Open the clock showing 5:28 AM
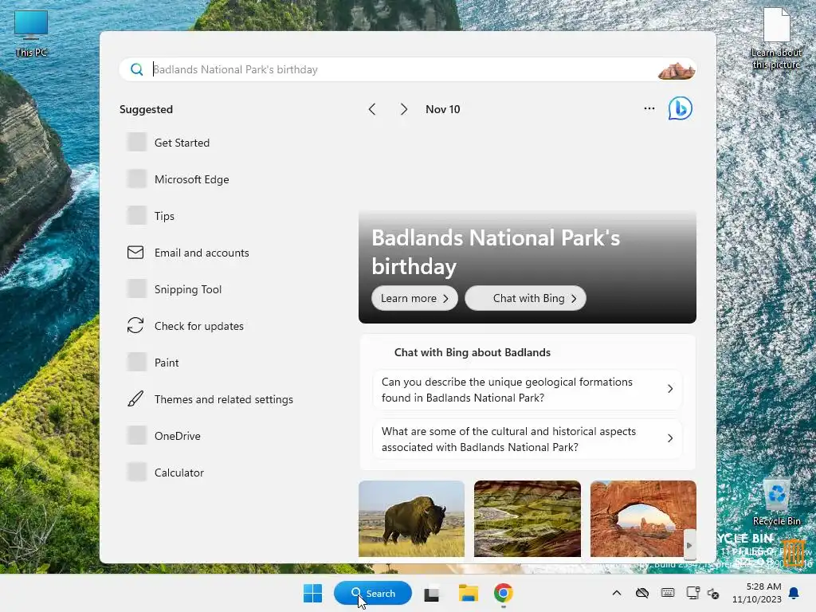This screenshot has height=612, width=816. (x=757, y=593)
